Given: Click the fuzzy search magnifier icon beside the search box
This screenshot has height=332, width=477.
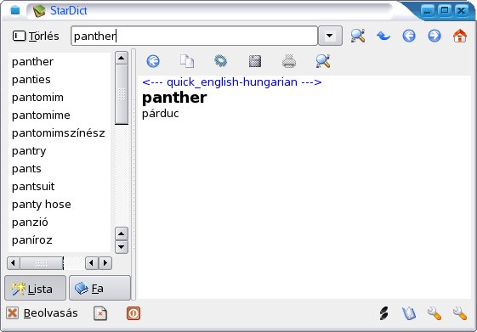Looking at the screenshot, I should (x=358, y=36).
